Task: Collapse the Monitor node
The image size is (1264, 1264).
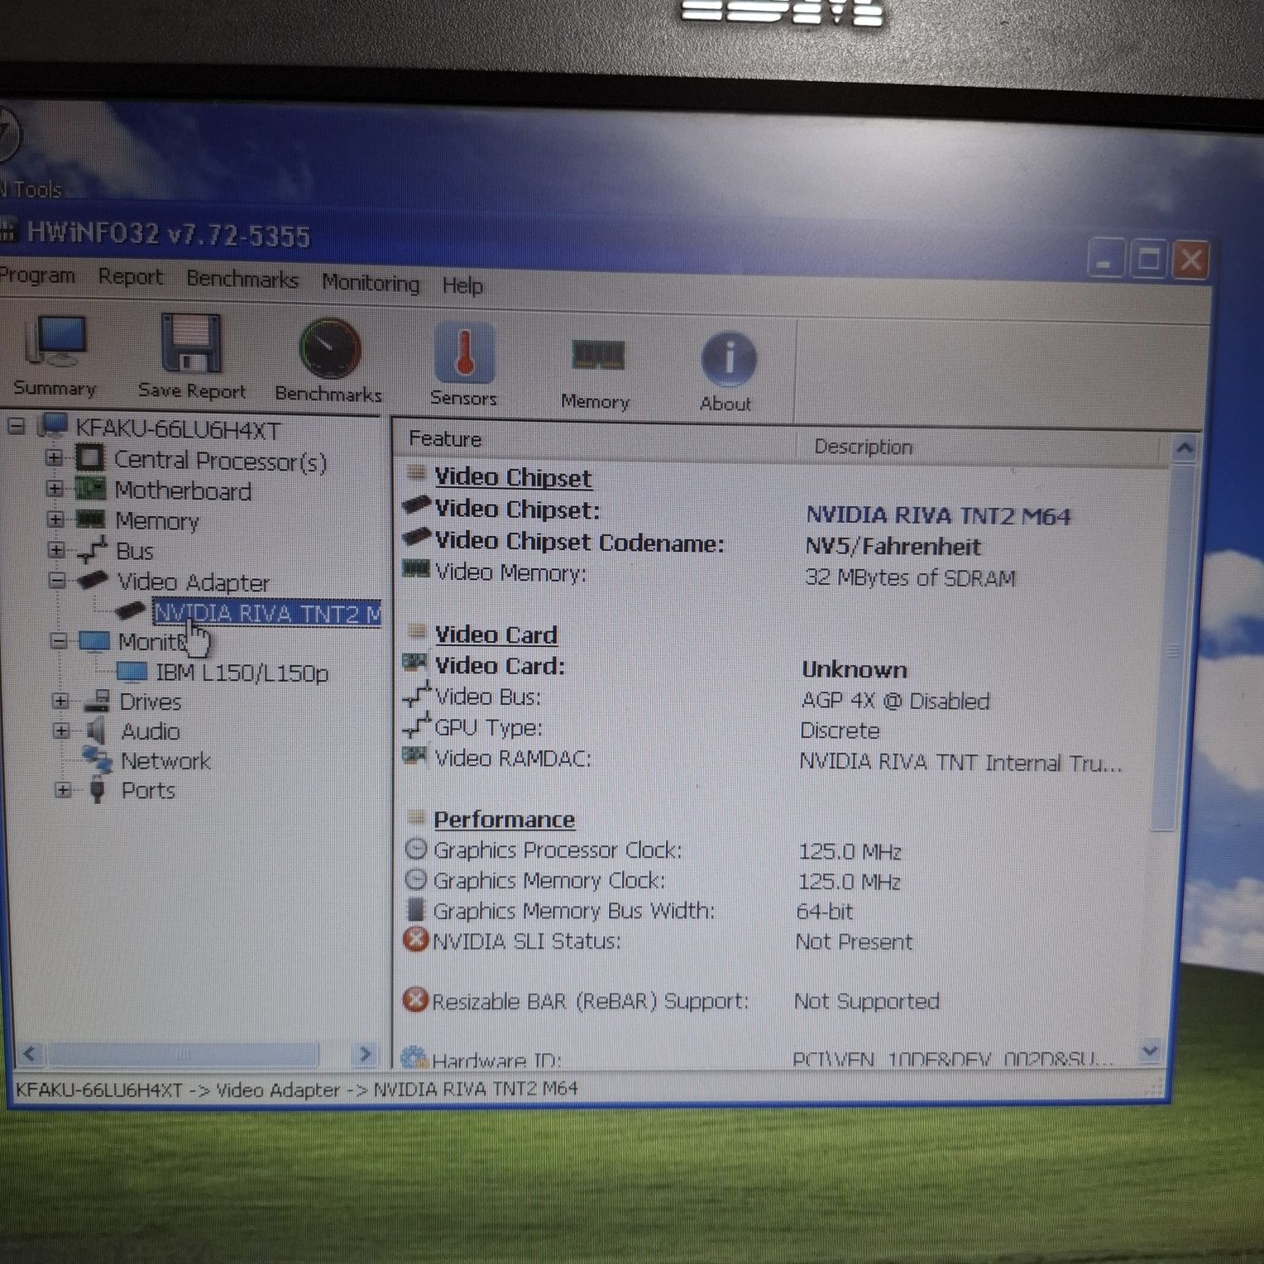Action: pos(59,641)
